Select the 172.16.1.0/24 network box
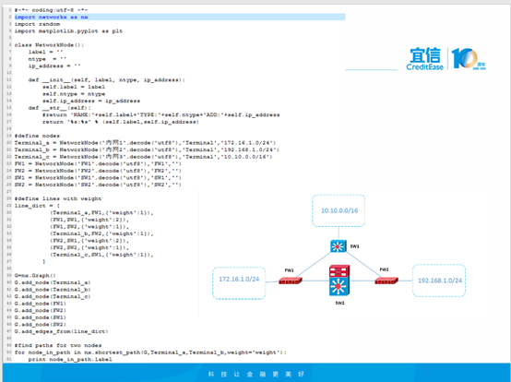This screenshot has height=382, width=511. (x=239, y=283)
